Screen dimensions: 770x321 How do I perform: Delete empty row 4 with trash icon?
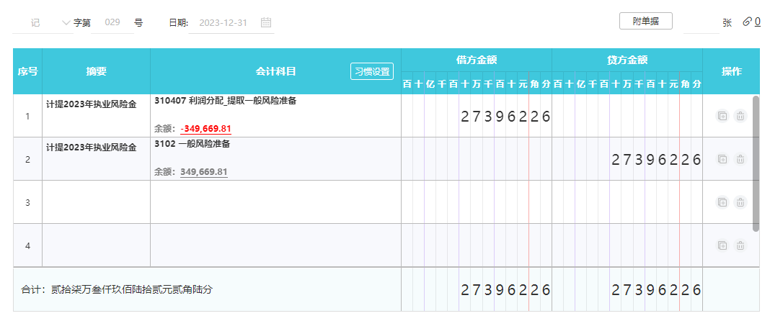(740, 245)
